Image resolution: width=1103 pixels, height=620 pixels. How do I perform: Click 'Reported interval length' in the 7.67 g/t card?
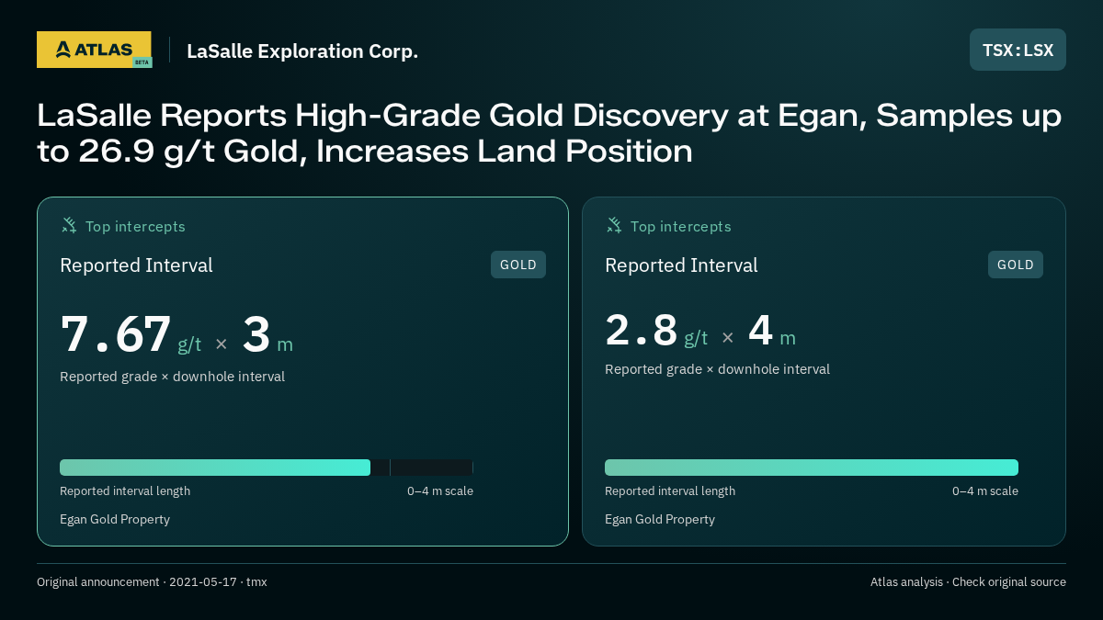(x=125, y=491)
